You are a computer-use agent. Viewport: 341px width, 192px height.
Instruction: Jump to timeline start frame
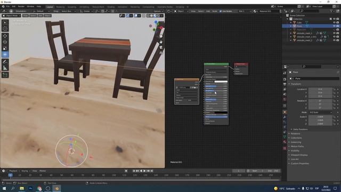coord(134,171)
